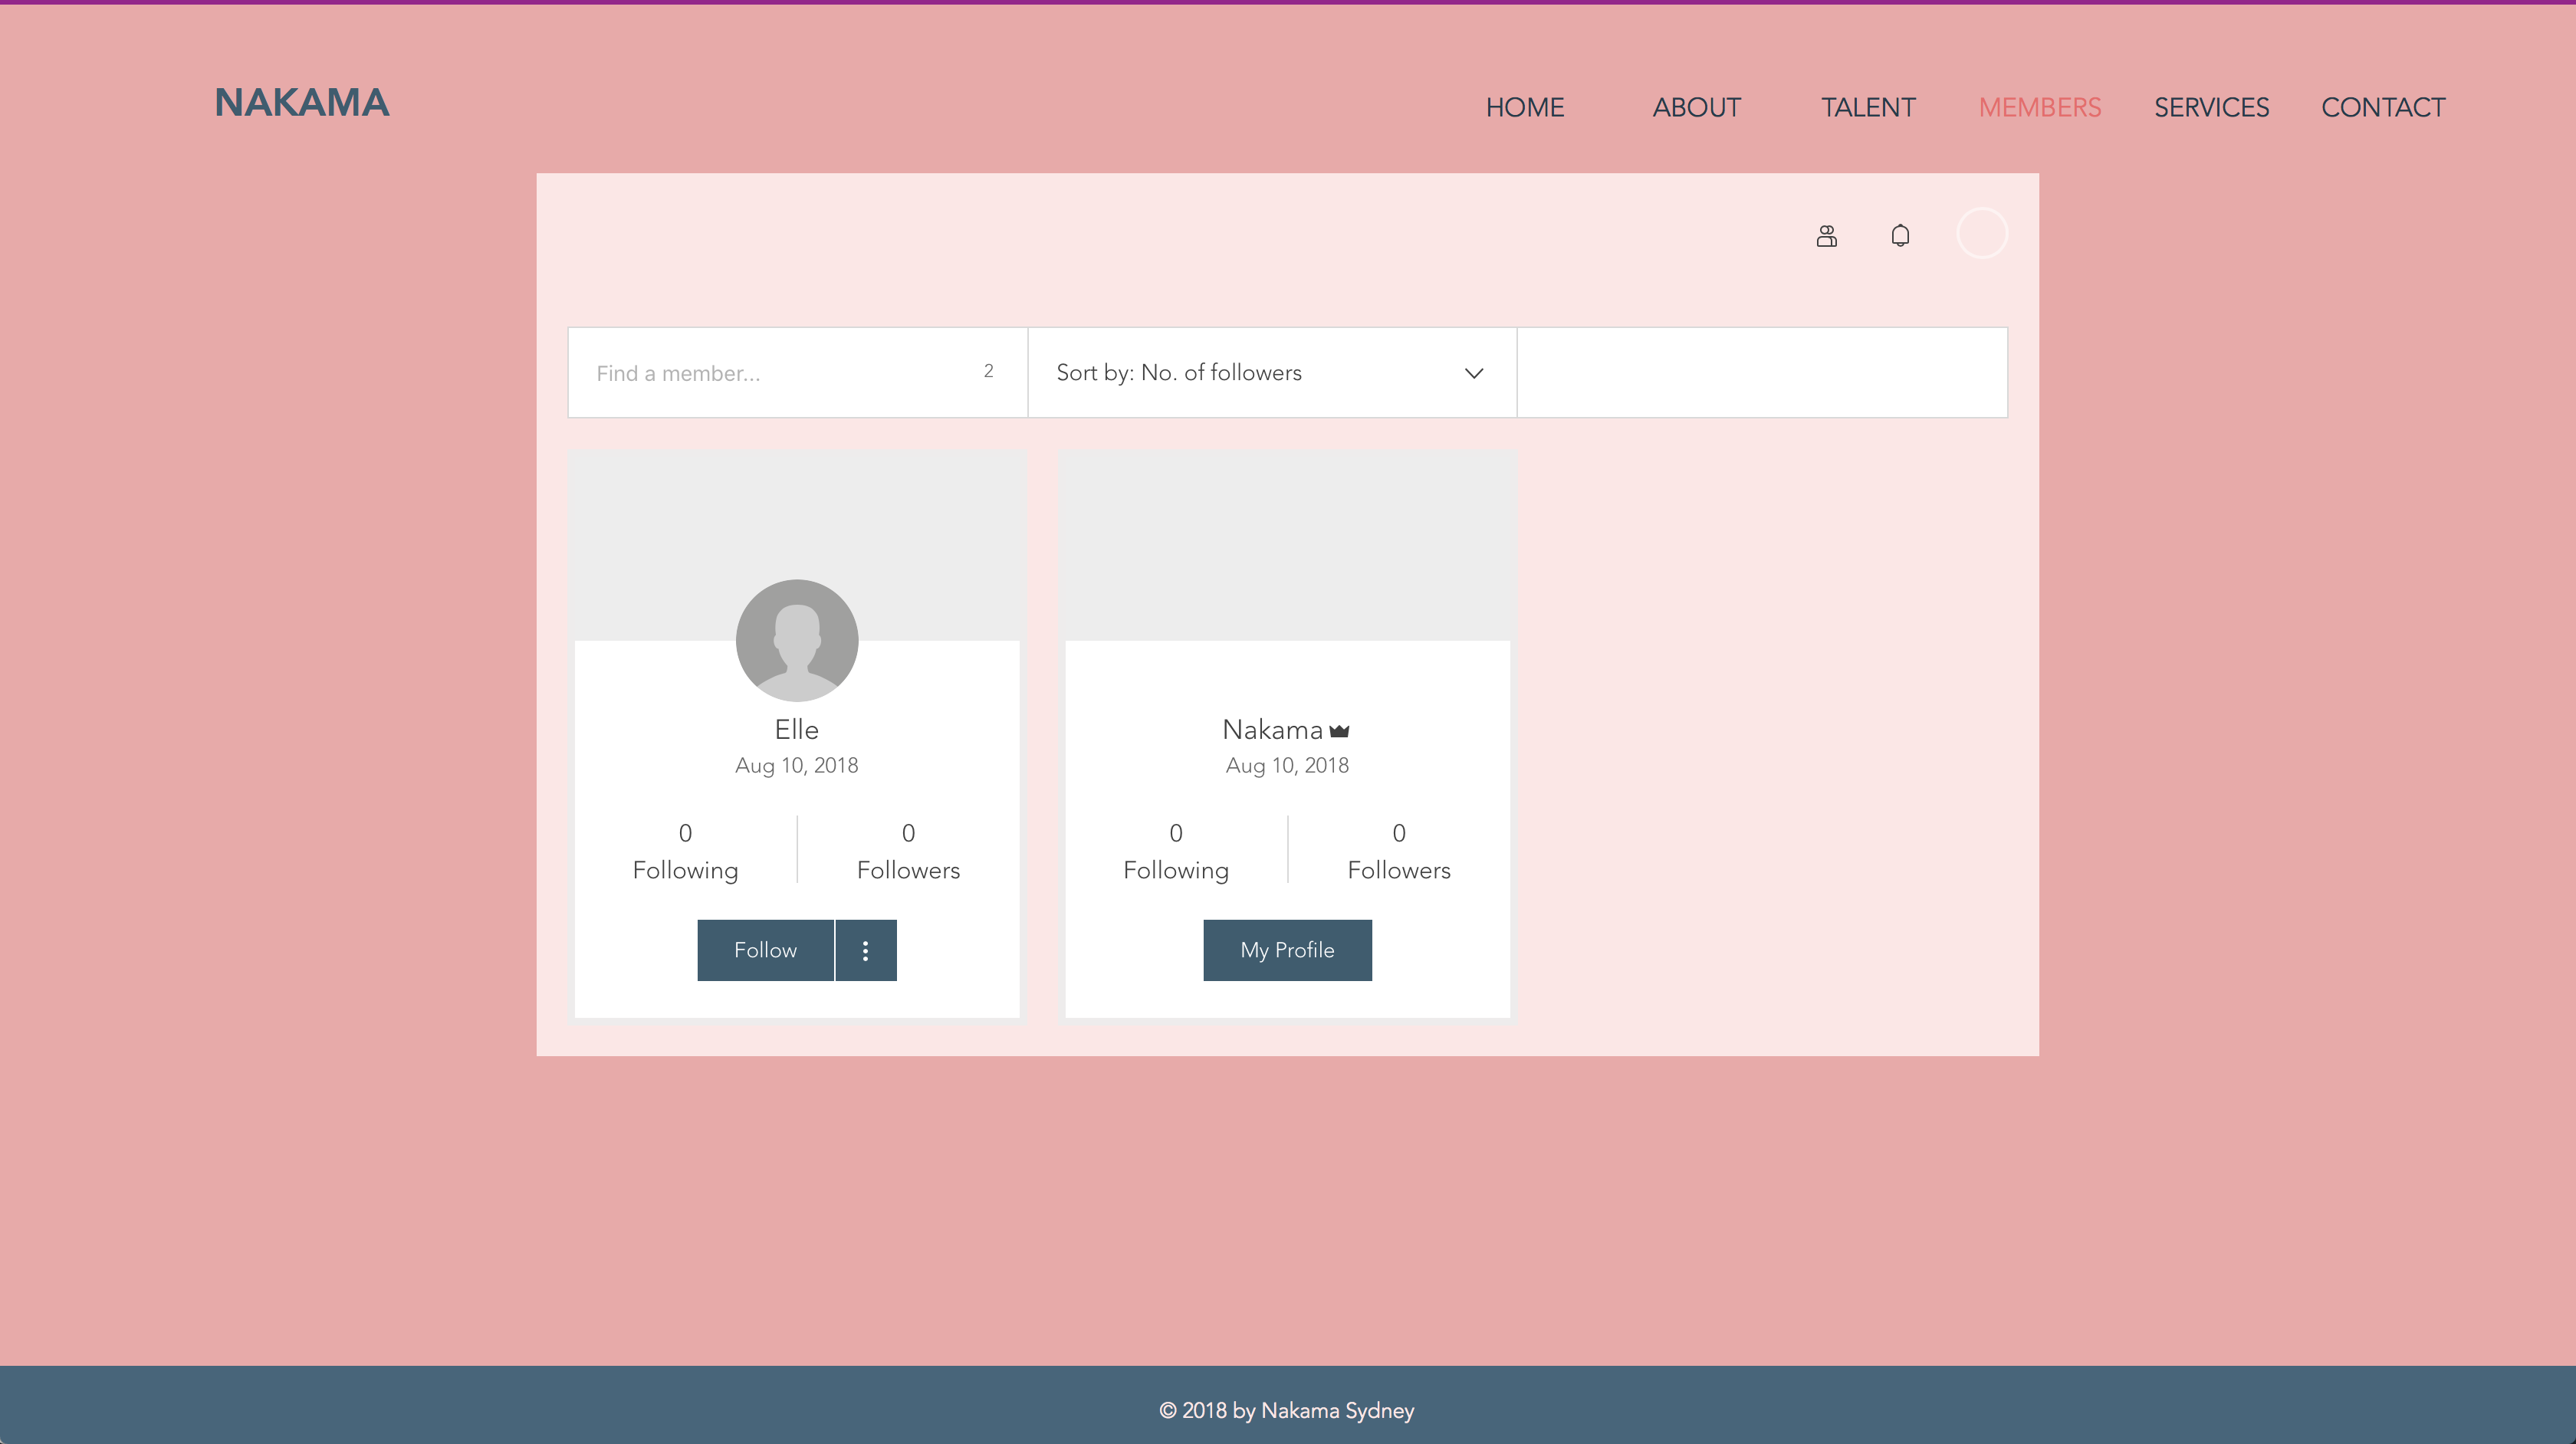Click the NAKAMA site logo
Viewport: 2576px width, 1444px height.
[302, 102]
